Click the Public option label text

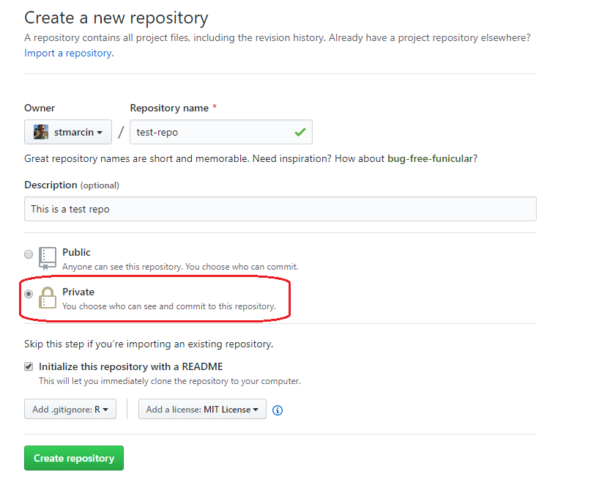[x=76, y=252]
